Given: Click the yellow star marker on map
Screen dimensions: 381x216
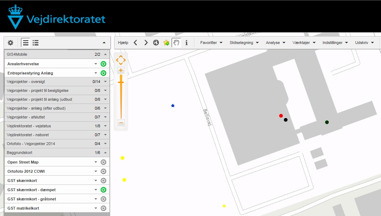Looking at the screenshot, I should (x=224, y=206).
